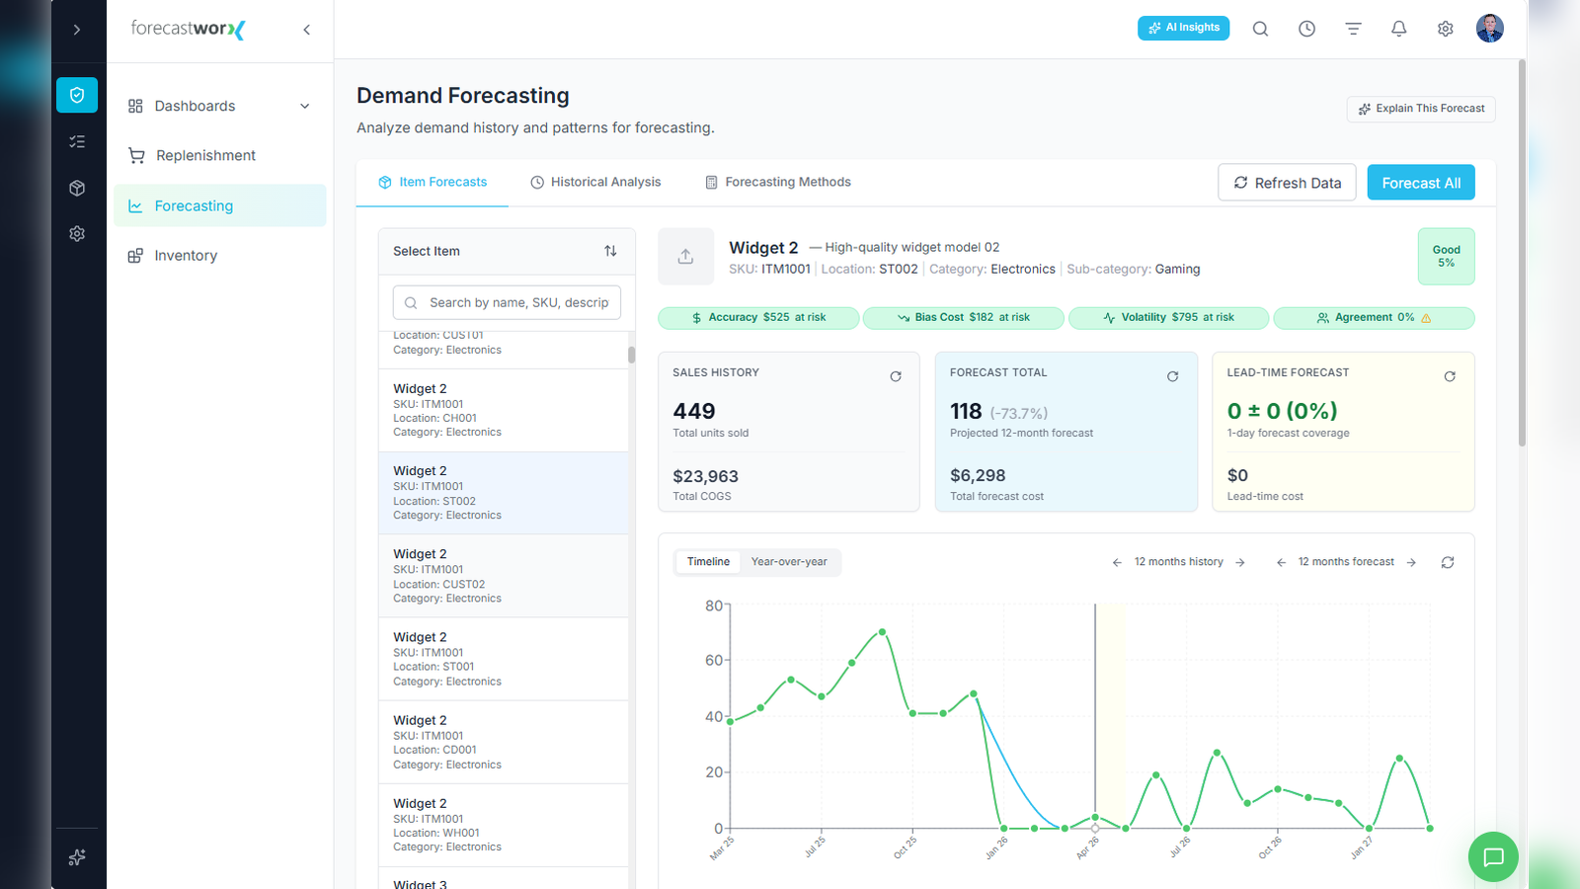
Task: Click Explain This Forecast button
Action: click(1421, 109)
